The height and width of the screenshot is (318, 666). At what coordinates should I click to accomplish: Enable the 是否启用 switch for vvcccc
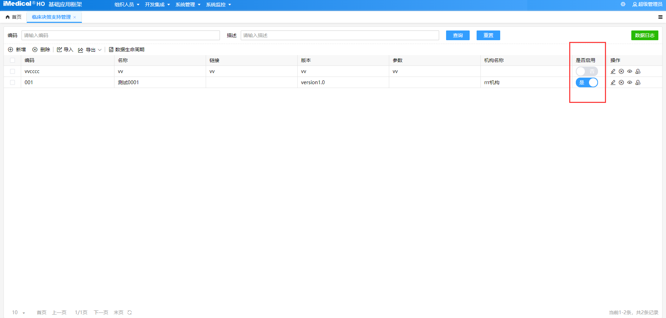click(x=587, y=71)
